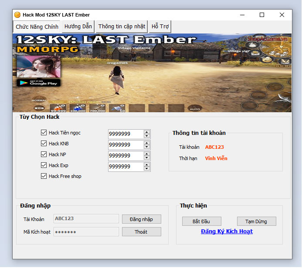
Task: Maximize the Hack Mod window
Action: [x=262, y=15]
